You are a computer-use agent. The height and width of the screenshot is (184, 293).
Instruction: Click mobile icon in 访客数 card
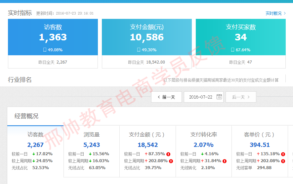pos(45,50)
